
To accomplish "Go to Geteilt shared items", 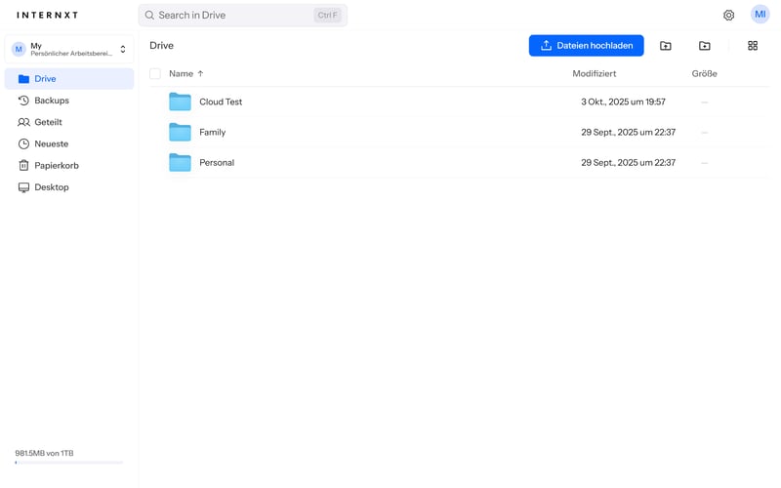I will 48,122.
